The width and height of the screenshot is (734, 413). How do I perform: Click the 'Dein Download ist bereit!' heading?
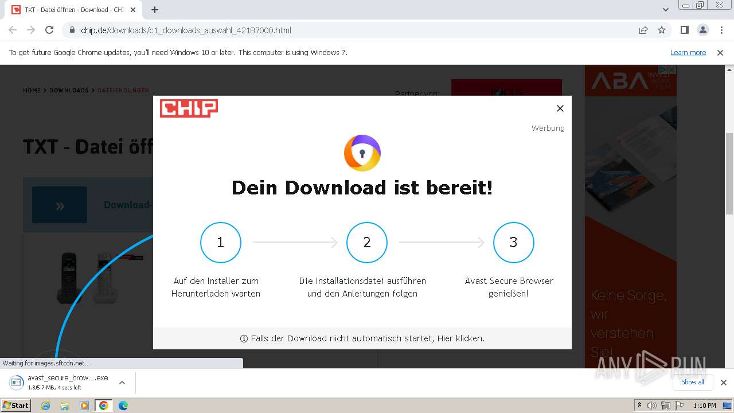[362, 188]
